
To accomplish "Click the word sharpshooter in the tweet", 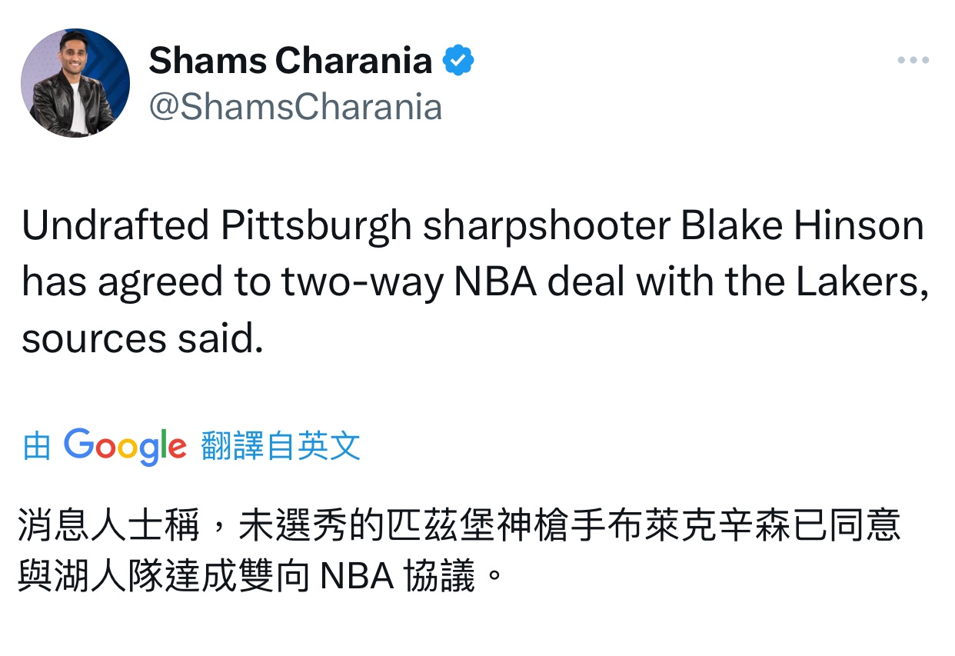I will 547,226.
